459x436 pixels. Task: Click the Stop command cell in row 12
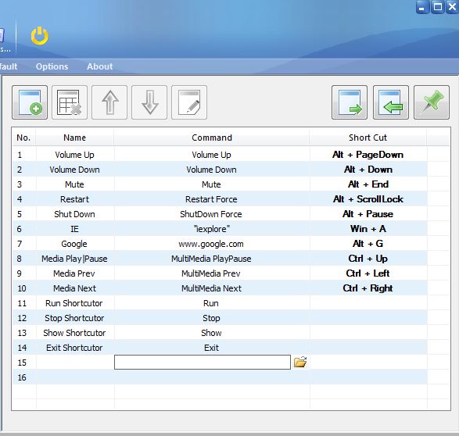tap(212, 318)
